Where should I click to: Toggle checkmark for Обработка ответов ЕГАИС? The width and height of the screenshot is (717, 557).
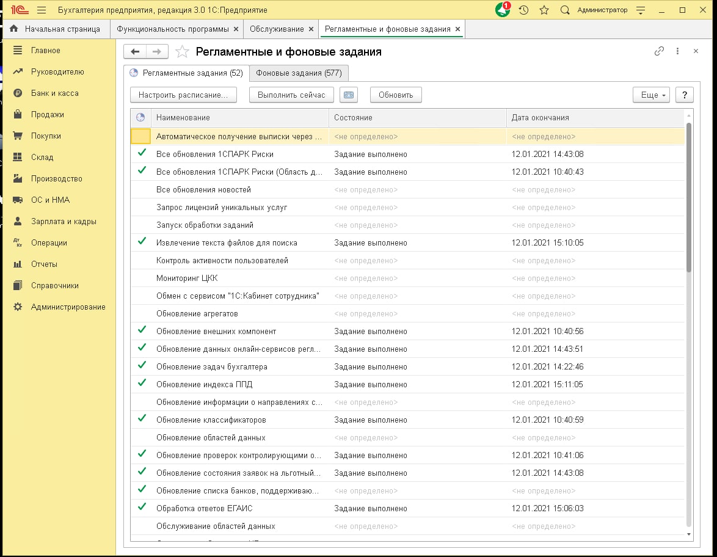click(142, 507)
